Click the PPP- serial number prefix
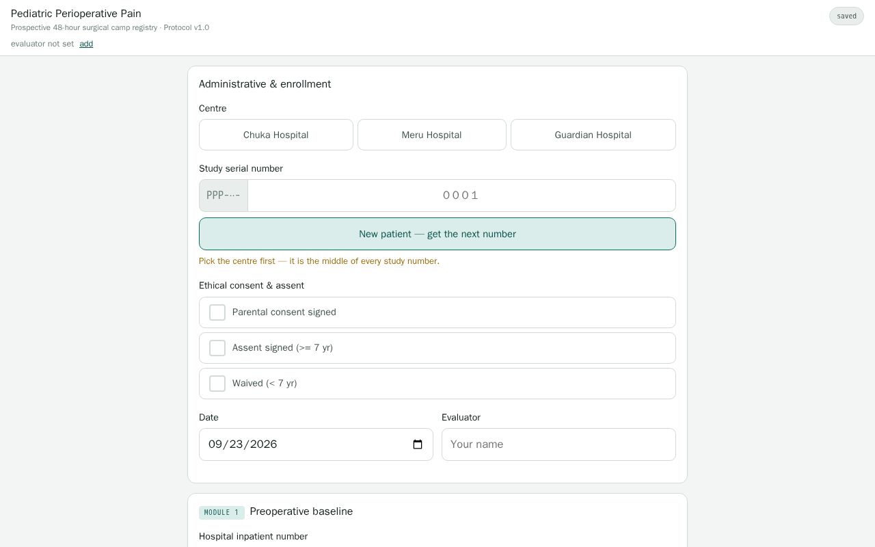The height and width of the screenshot is (547, 875). (x=224, y=196)
